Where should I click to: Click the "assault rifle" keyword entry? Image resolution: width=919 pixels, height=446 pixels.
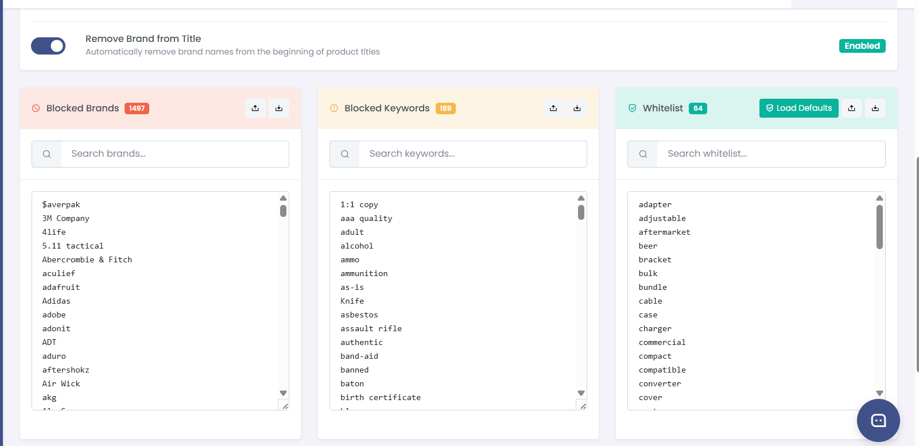pyautogui.click(x=371, y=329)
